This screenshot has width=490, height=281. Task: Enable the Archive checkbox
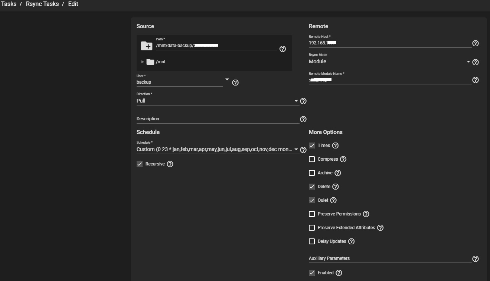312,173
